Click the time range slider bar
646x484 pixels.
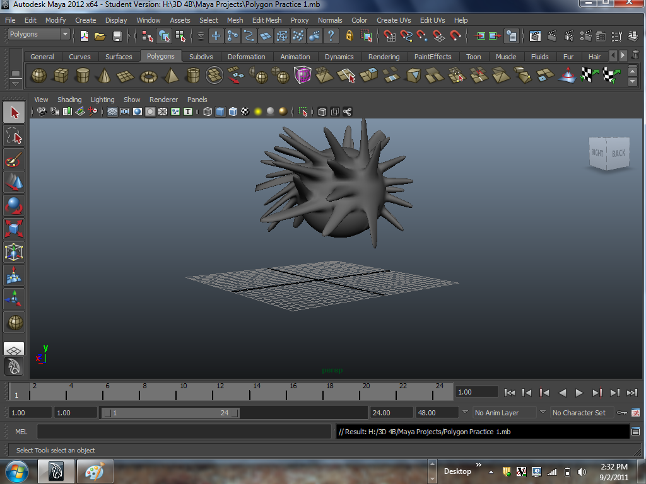point(170,413)
